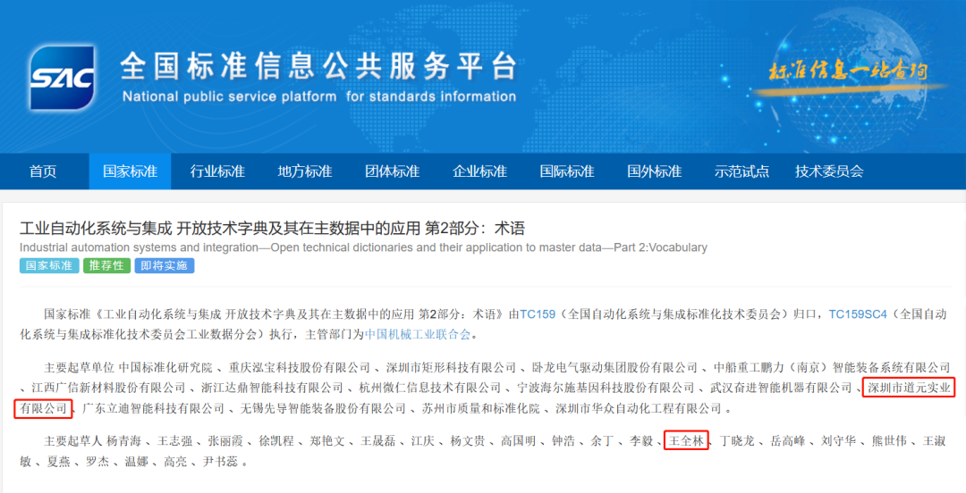Open 地方标准 navigation item
The width and height of the screenshot is (966, 493).
pos(305,171)
